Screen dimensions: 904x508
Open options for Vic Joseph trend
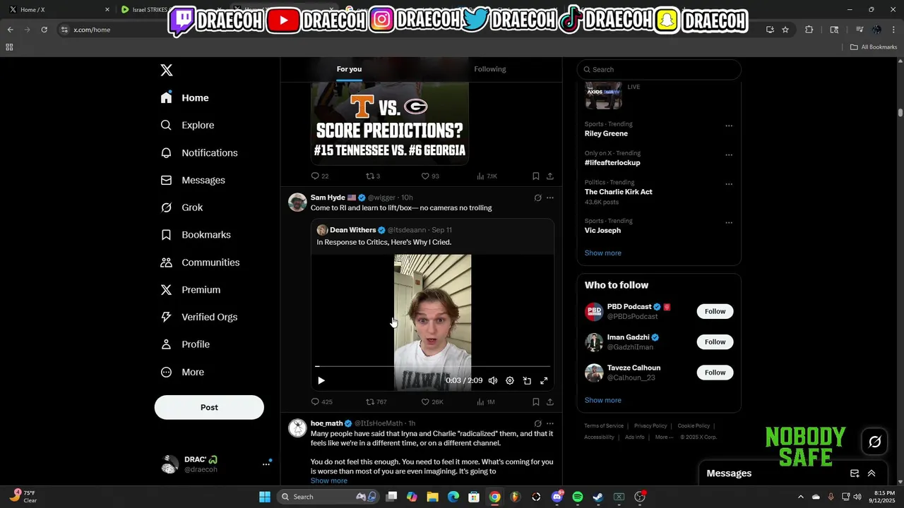click(729, 223)
